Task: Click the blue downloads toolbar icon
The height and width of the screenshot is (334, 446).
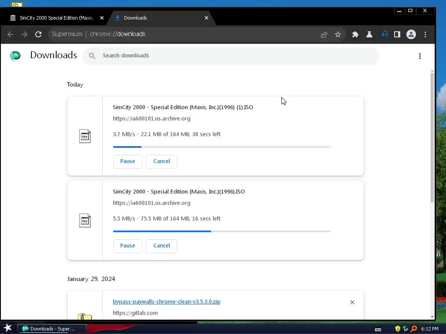Action: [x=384, y=34]
